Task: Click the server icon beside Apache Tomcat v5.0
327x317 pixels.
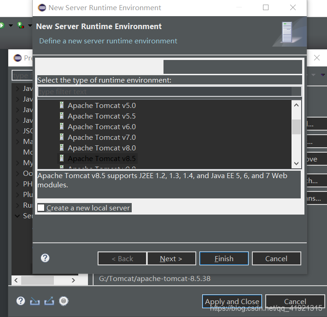Action: 62,105
